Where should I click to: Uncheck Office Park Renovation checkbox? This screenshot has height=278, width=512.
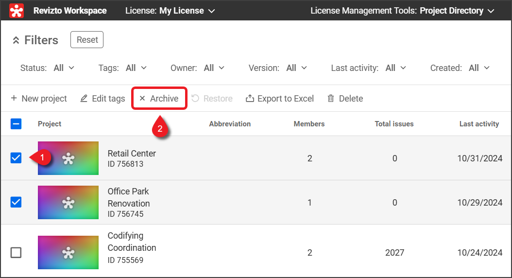(16, 202)
